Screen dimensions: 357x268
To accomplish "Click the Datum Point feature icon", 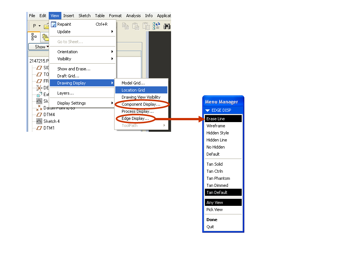I will [39, 108].
